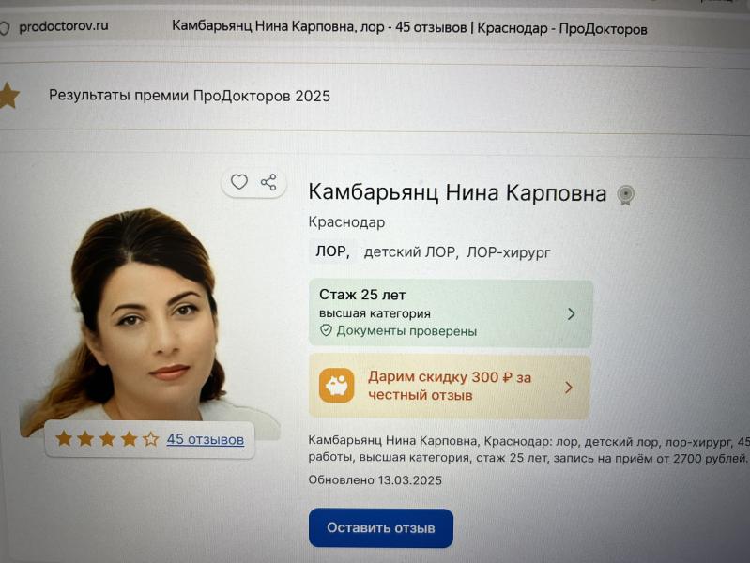Expand the experience card chevron
This screenshot has height=563, width=750.
pos(571,313)
